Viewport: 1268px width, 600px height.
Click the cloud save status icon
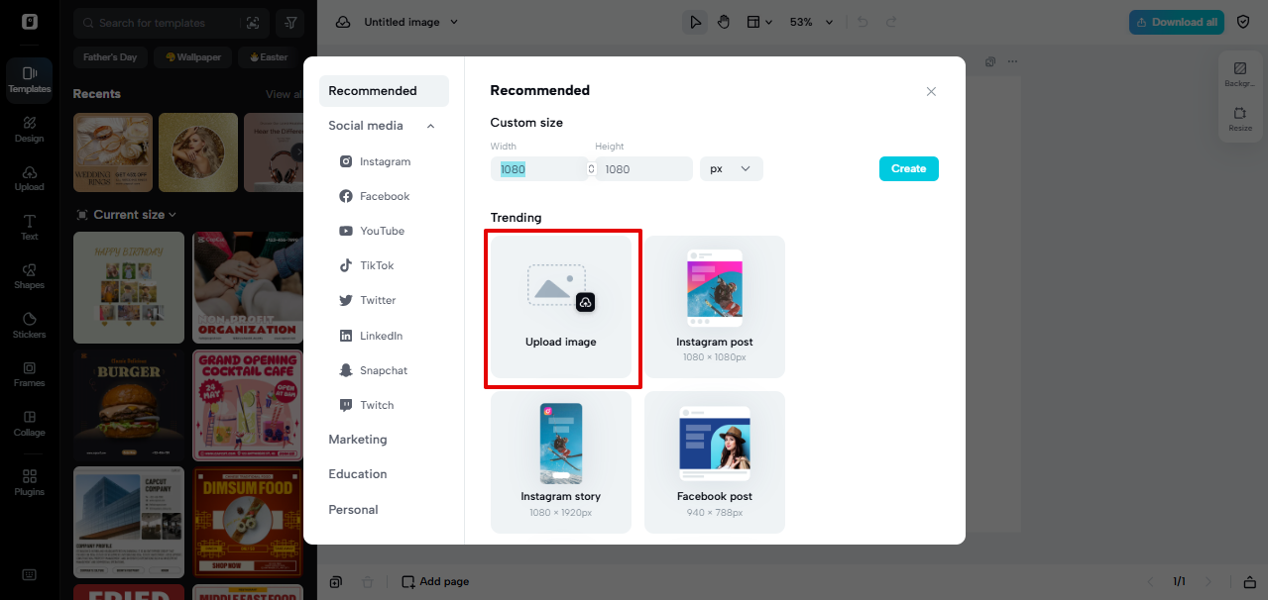pos(342,22)
